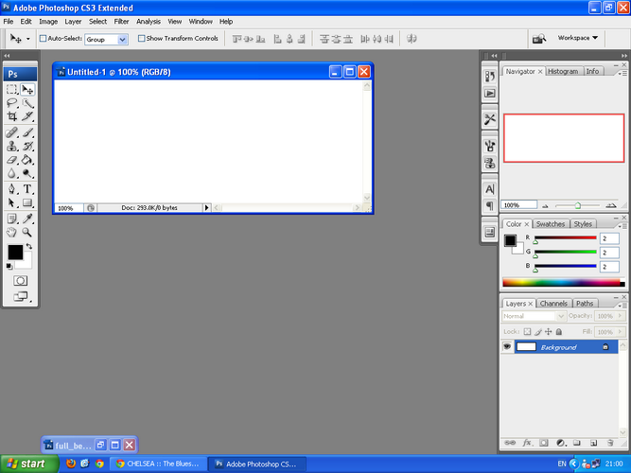Select the Notes tool
The width and height of the screenshot is (631, 473).
point(12,219)
